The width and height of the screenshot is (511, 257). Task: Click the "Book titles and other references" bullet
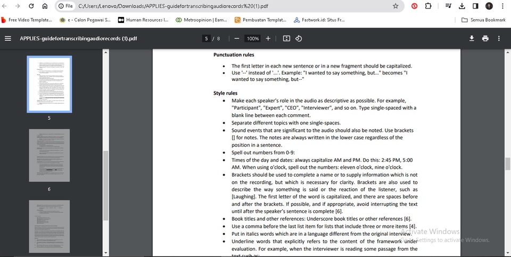click(322, 219)
